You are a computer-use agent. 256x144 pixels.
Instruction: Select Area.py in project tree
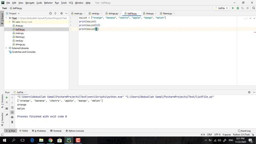[x=19, y=26]
